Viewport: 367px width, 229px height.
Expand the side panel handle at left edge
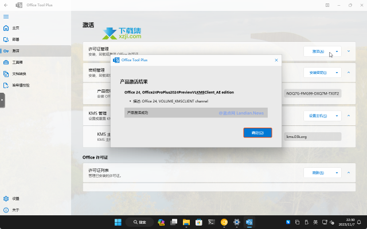coord(2,100)
